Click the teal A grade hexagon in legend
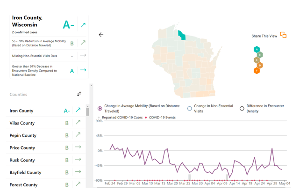 click(x=257, y=50)
